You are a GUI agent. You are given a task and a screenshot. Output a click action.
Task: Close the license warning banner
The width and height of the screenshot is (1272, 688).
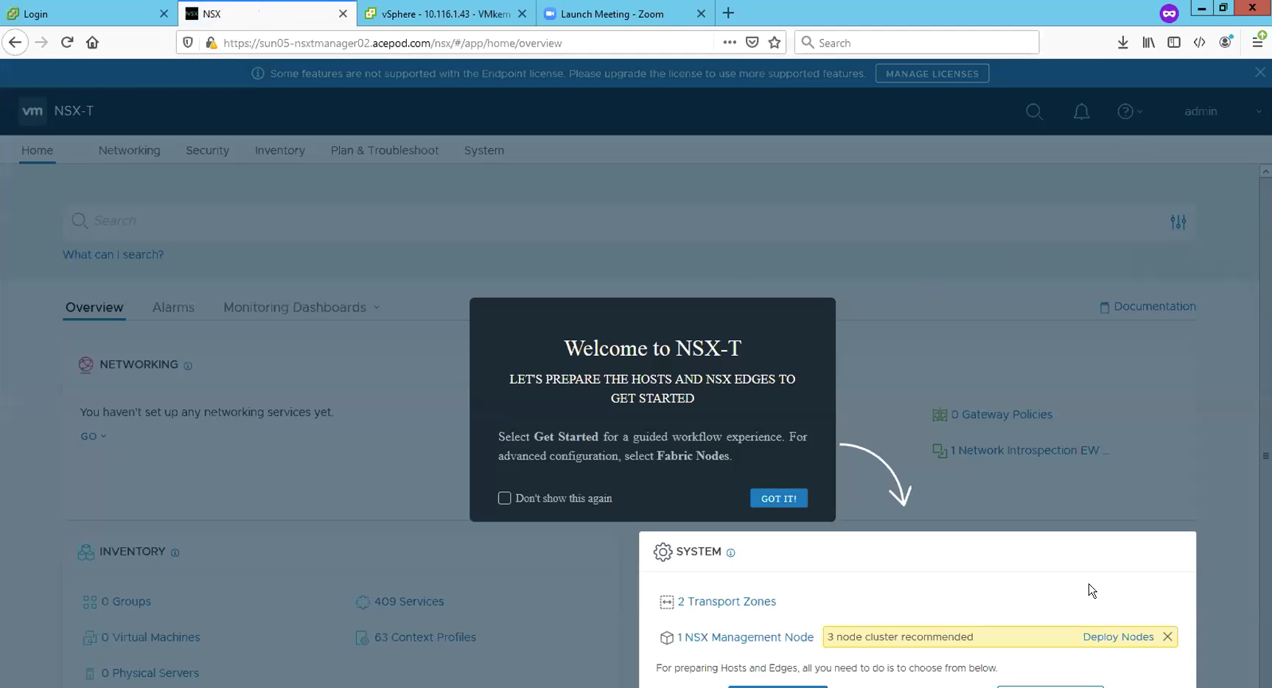point(1260,72)
